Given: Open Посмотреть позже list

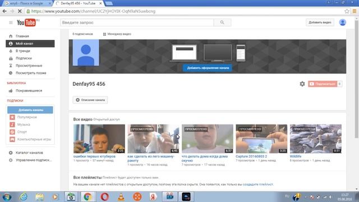Looking at the screenshot, I should (30, 73).
